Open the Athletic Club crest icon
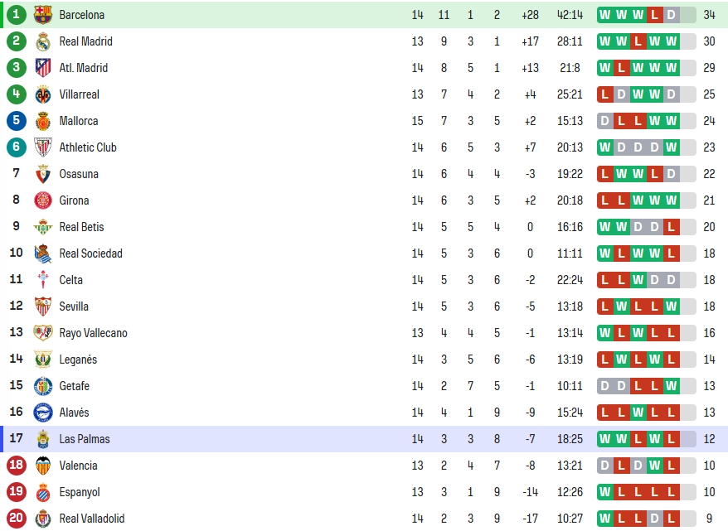Image resolution: width=728 pixels, height=531 pixels. tap(43, 147)
